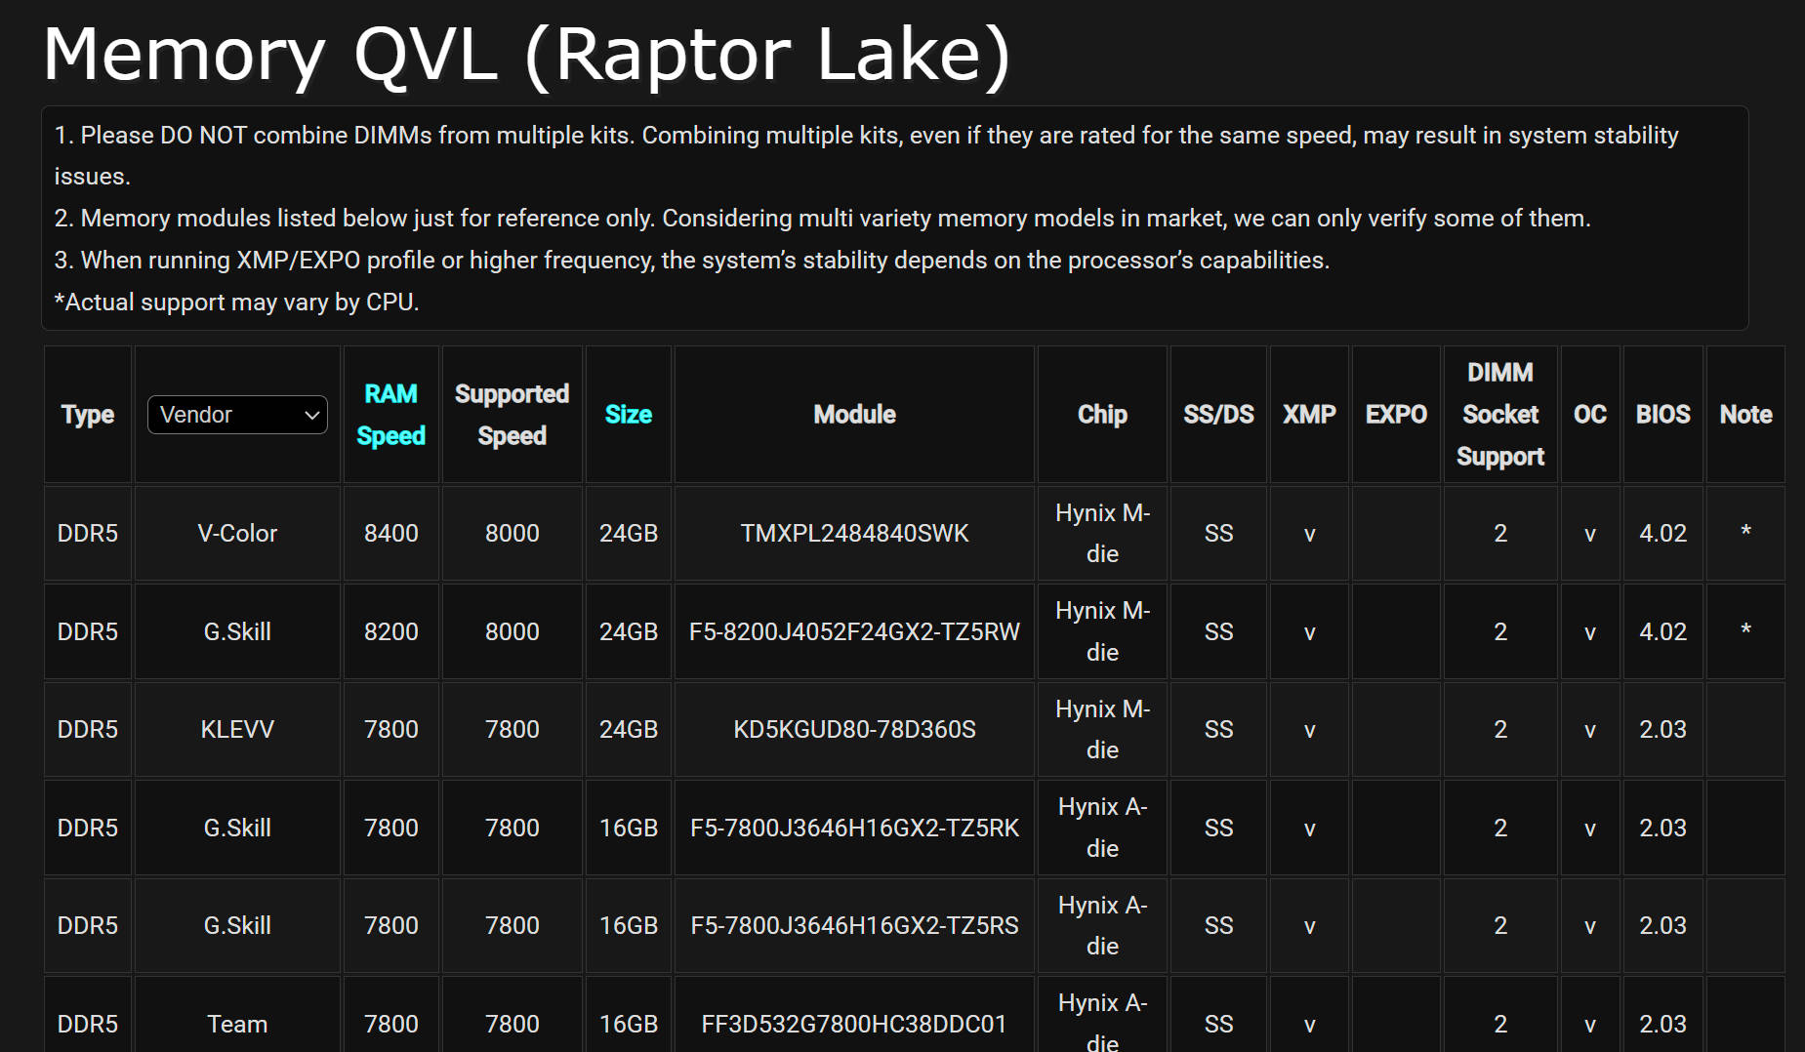The height and width of the screenshot is (1052, 1805).
Task: Click 16GB size in Team row
Action: (x=629, y=1024)
